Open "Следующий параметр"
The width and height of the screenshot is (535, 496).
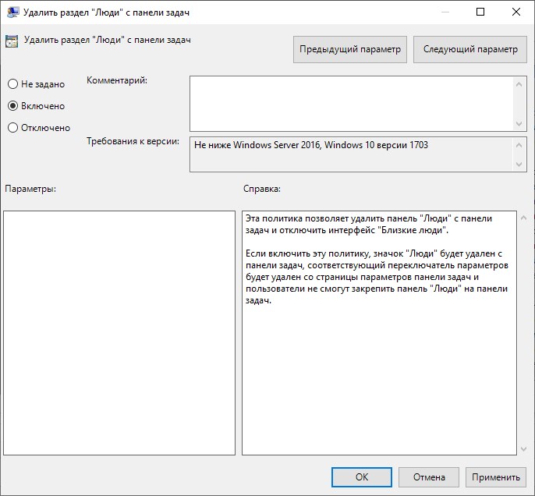point(470,49)
